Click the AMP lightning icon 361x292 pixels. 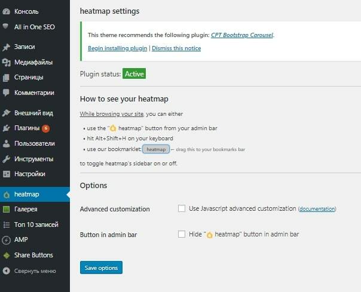click(x=6, y=240)
